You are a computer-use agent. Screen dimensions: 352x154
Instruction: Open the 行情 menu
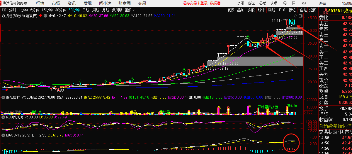coord(40,3)
